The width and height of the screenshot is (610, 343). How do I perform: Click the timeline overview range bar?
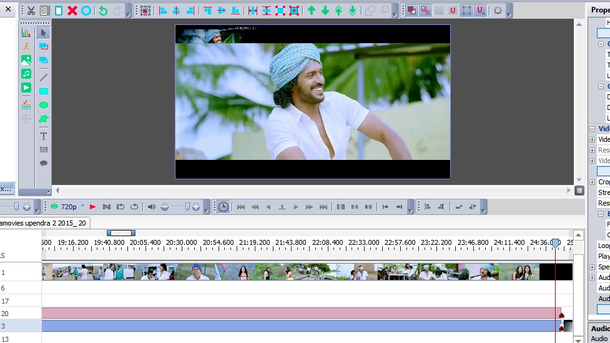point(121,233)
